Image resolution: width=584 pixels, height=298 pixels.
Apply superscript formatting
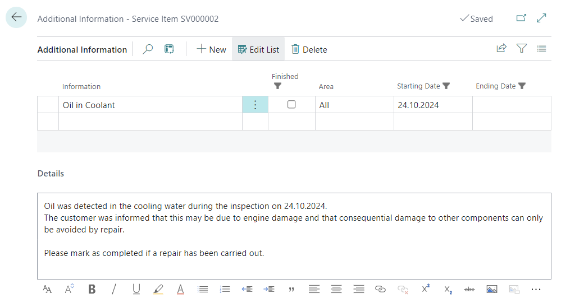point(425,288)
